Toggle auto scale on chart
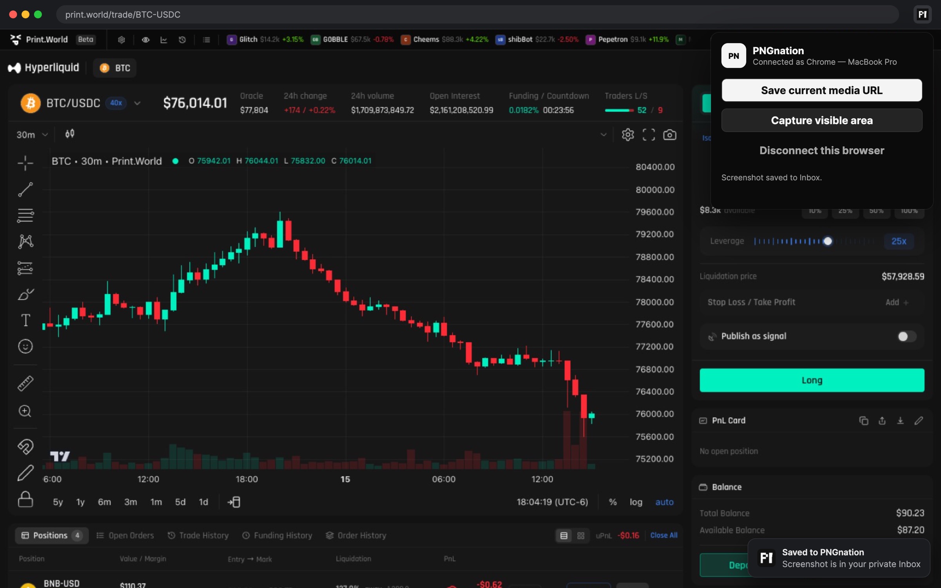This screenshot has width=941, height=588. click(665, 502)
